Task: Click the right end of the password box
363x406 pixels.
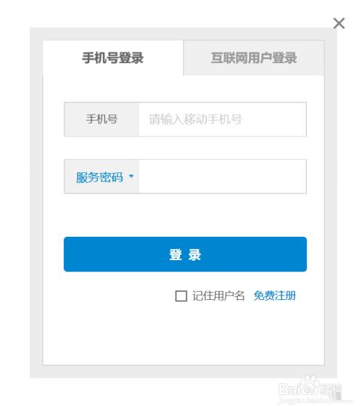Action: click(x=298, y=176)
